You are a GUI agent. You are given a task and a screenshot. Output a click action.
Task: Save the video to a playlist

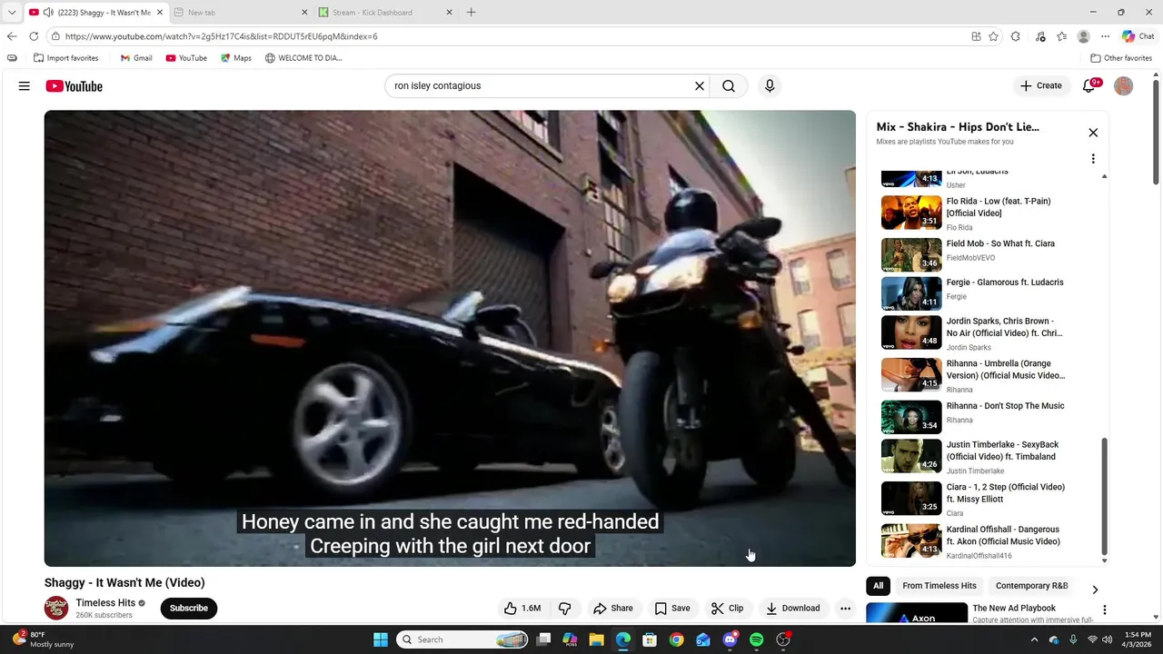tap(672, 609)
